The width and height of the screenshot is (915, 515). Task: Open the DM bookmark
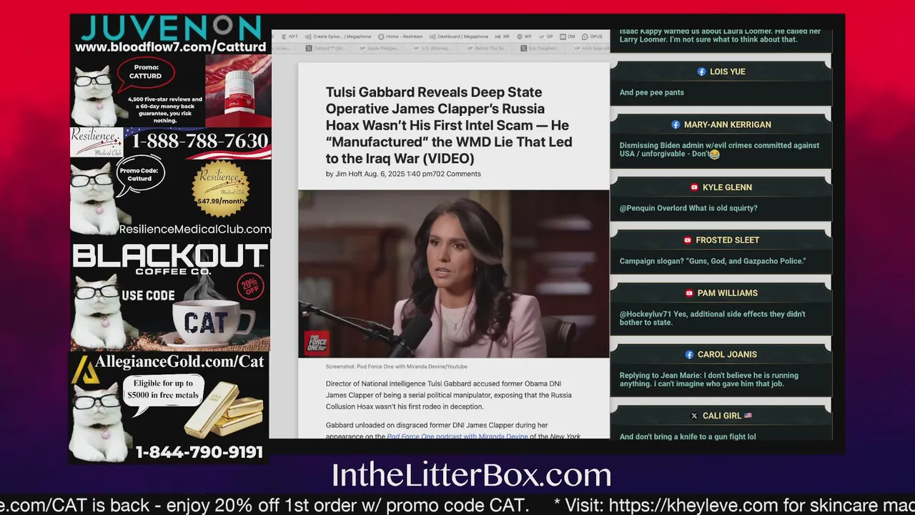pyautogui.click(x=568, y=36)
